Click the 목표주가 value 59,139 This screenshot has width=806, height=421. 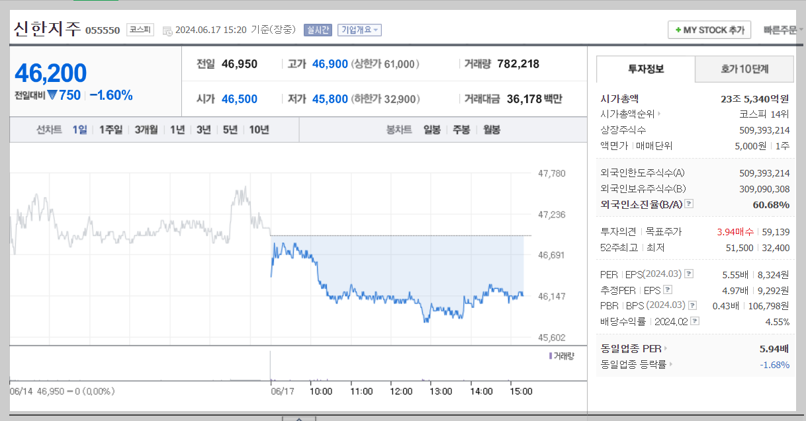click(x=776, y=231)
